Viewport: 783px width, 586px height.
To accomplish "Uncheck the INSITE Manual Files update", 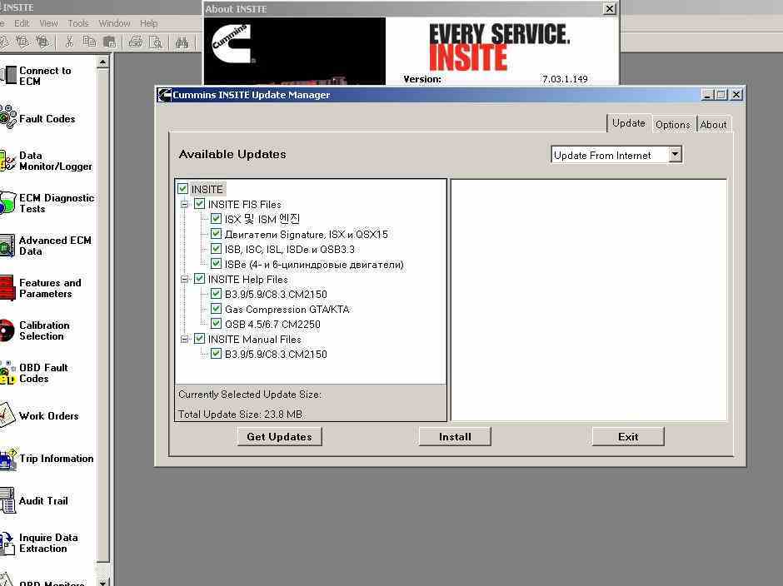I will coord(200,339).
